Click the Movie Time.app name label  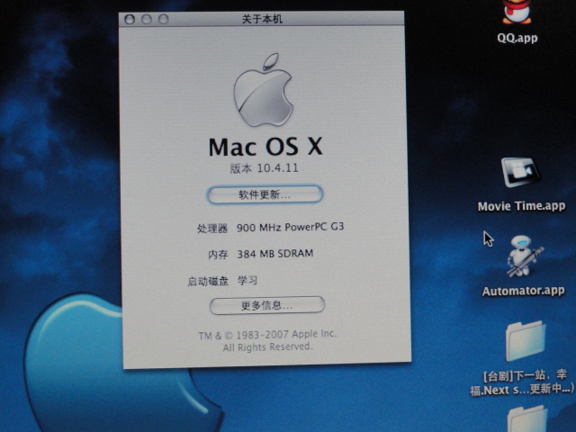pyautogui.click(x=521, y=206)
